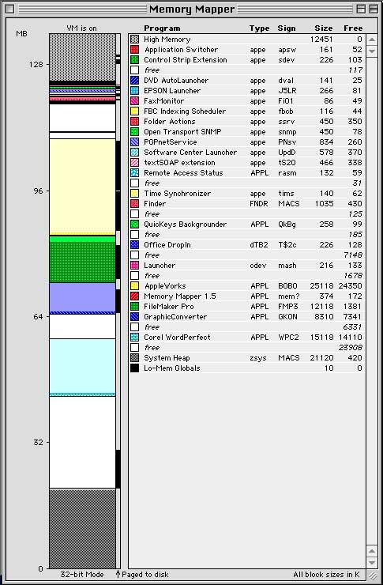
Task: Click the Sign column header
Action: click(286, 28)
